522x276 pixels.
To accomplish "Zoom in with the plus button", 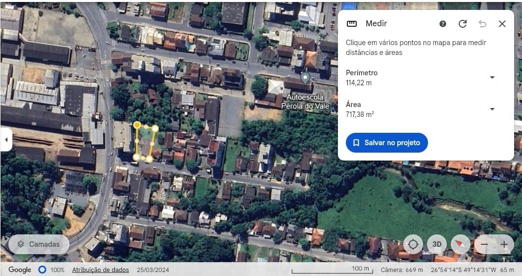I will (x=504, y=244).
